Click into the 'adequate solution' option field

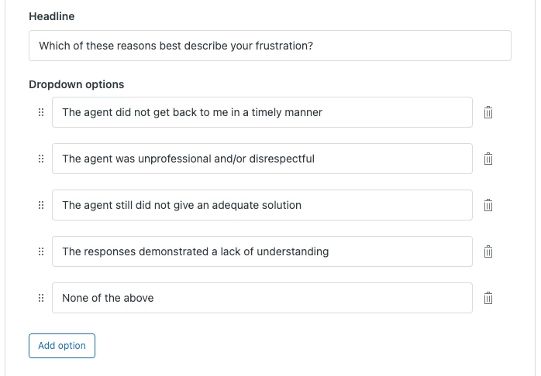(x=262, y=205)
